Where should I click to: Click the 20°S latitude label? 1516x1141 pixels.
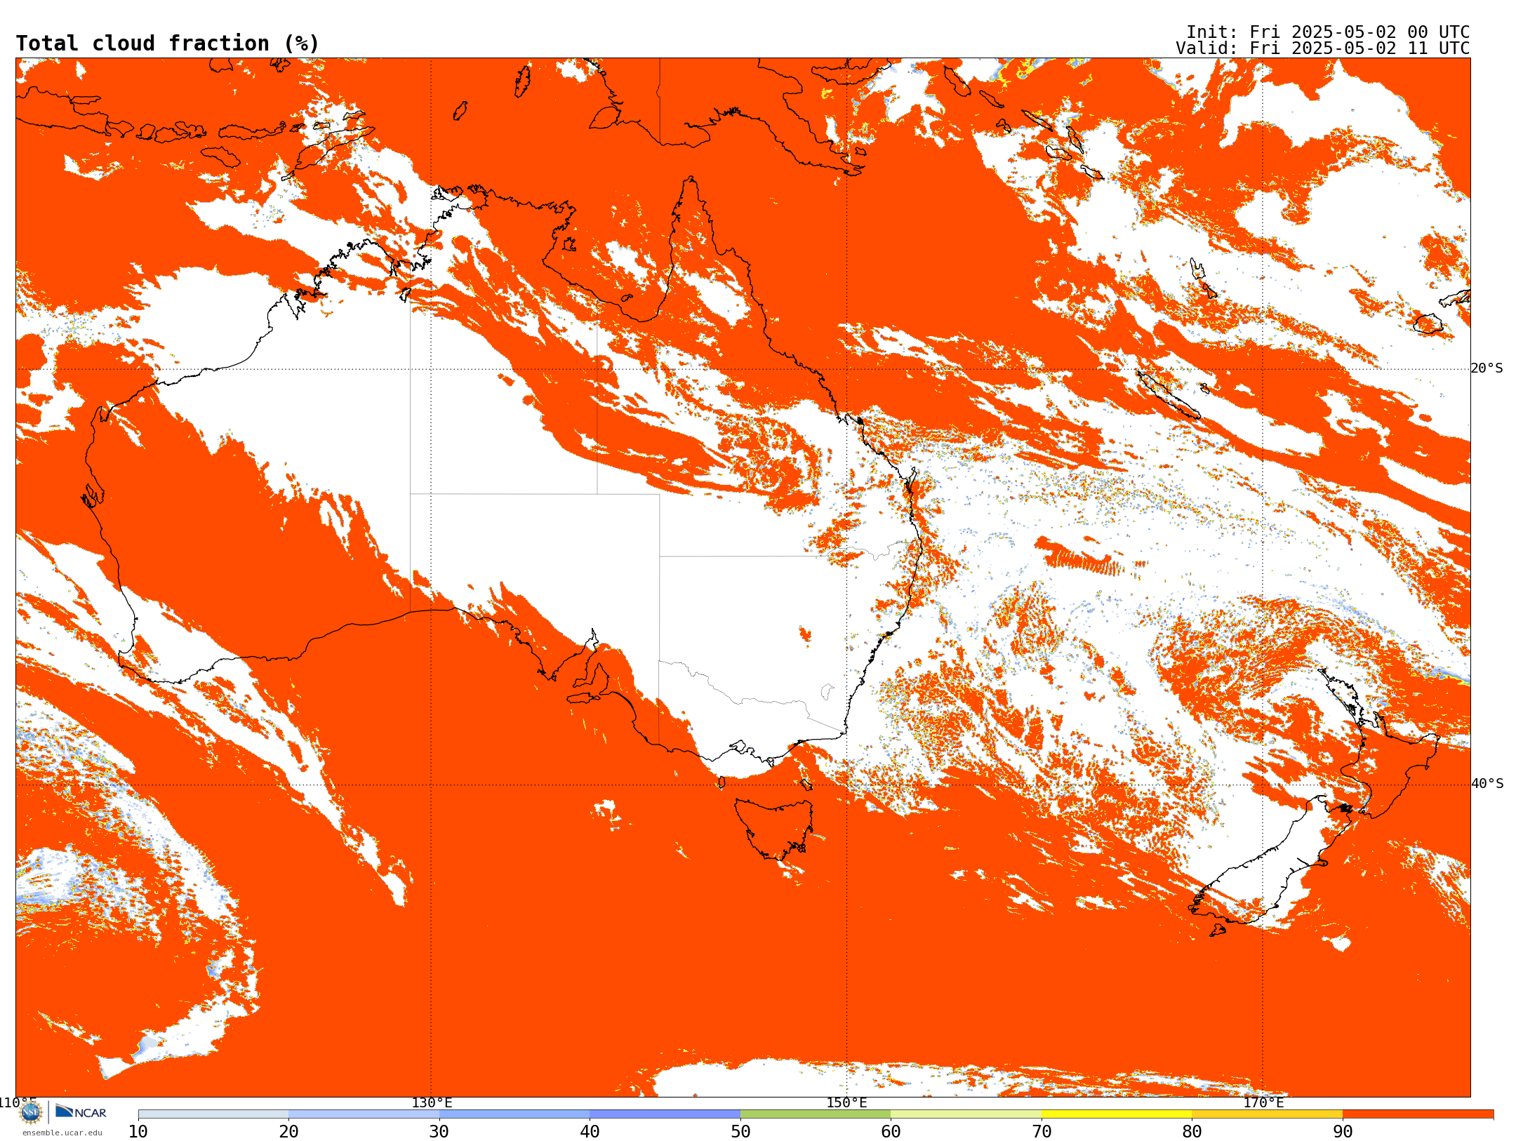(x=1487, y=368)
